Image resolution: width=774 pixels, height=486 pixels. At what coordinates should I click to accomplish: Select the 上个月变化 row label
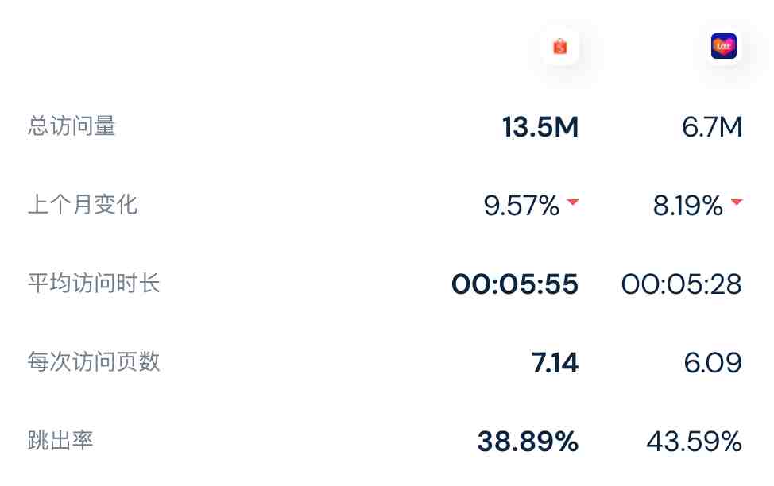tap(83, 204)
